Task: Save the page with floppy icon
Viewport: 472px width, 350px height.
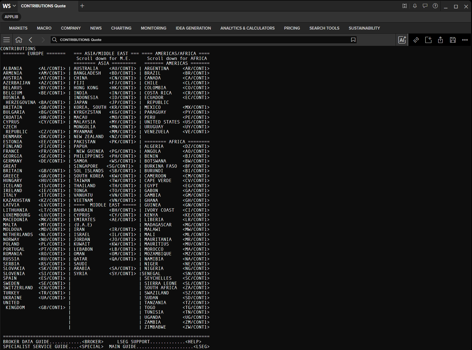Action: [x=453, y=40]
